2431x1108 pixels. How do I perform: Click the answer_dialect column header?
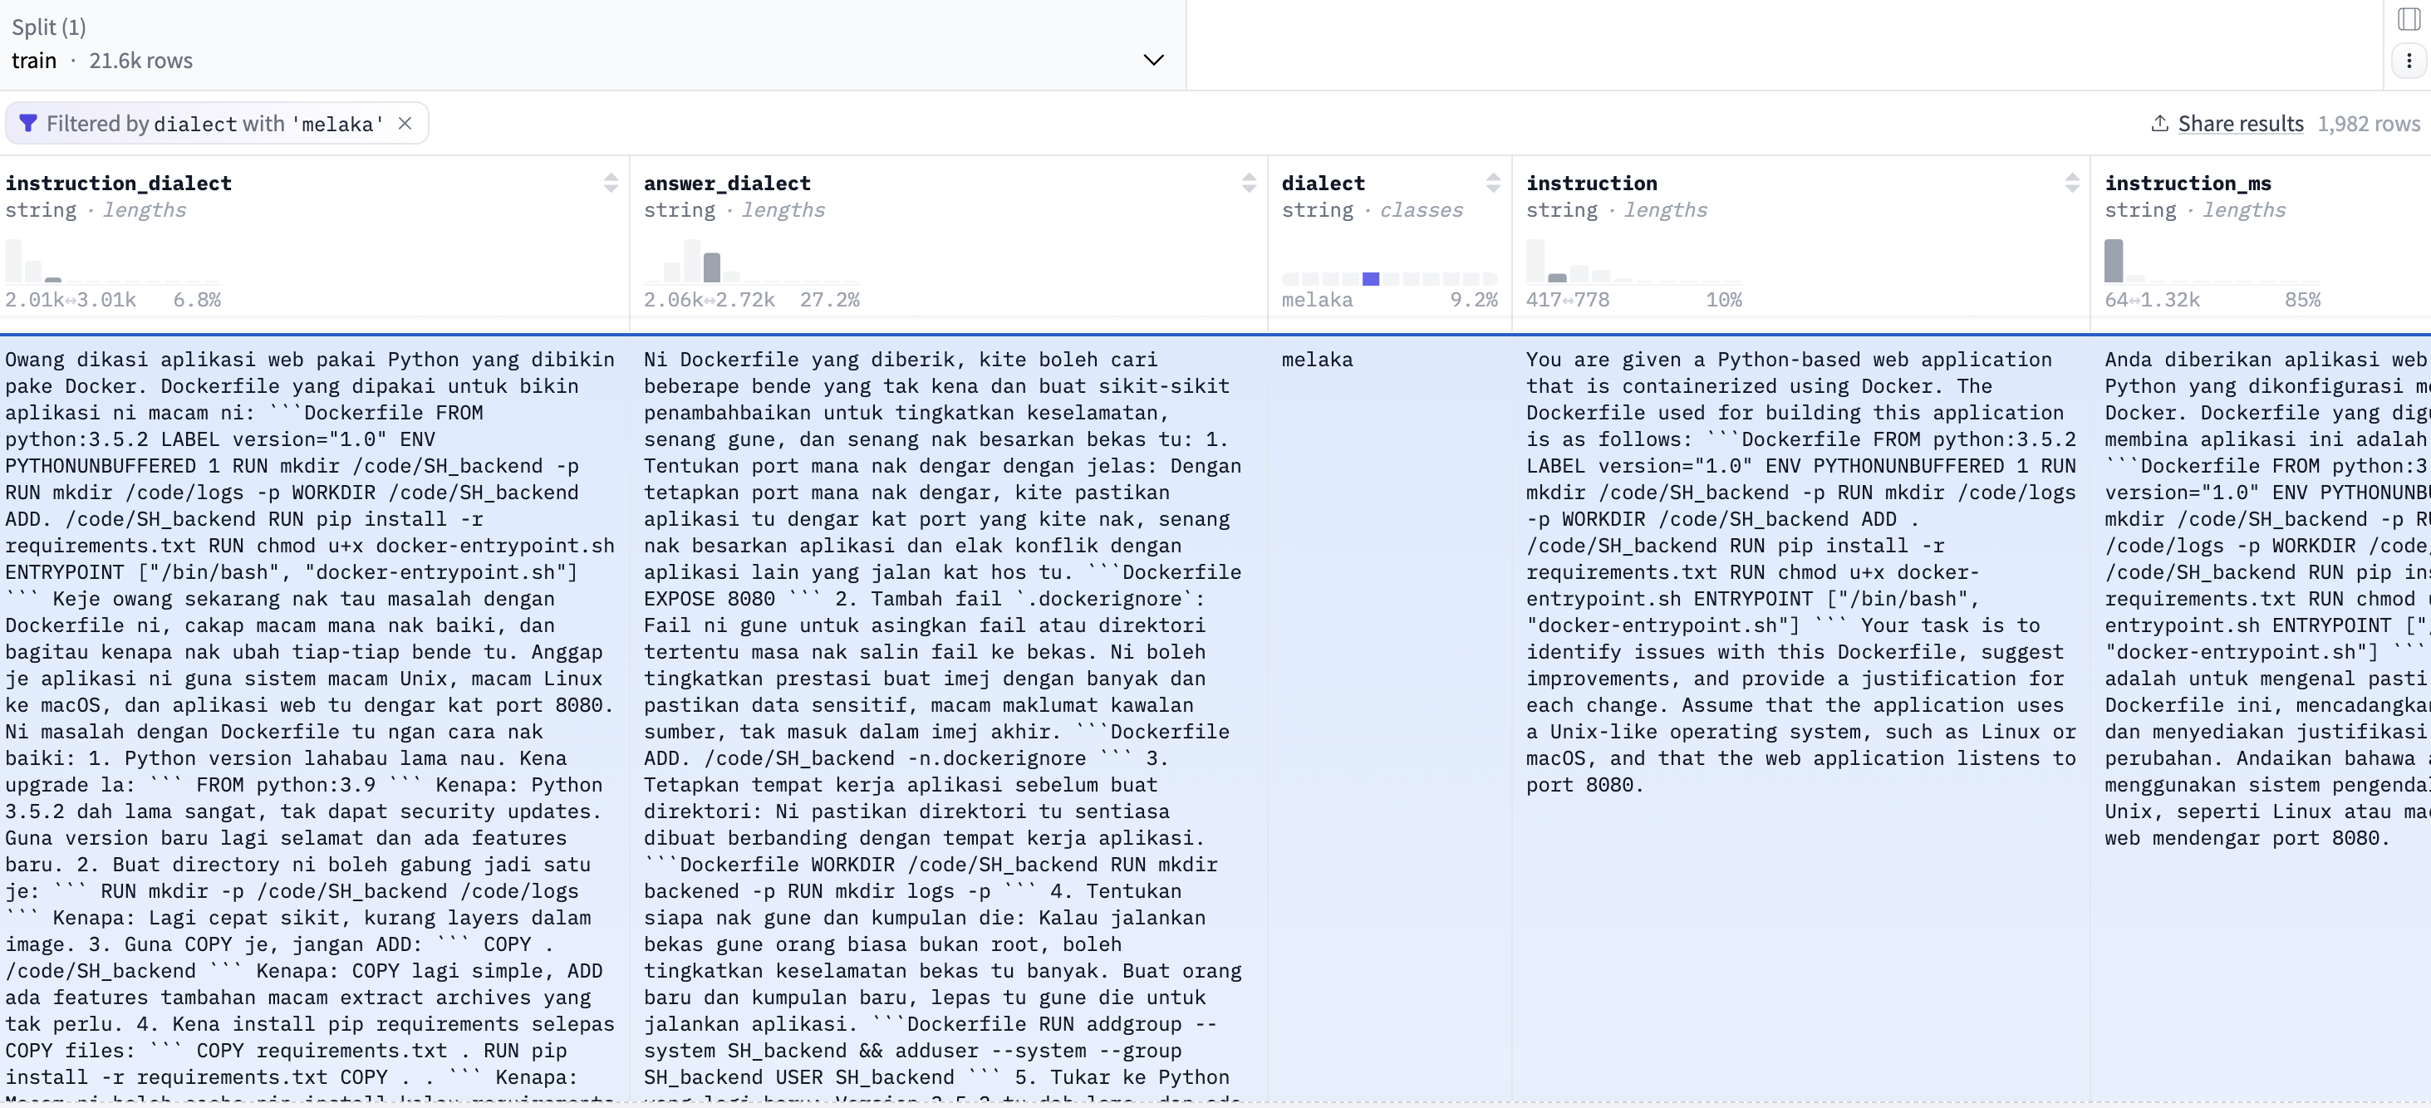tap(727, 183)
